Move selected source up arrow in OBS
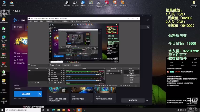 [58, 83]
